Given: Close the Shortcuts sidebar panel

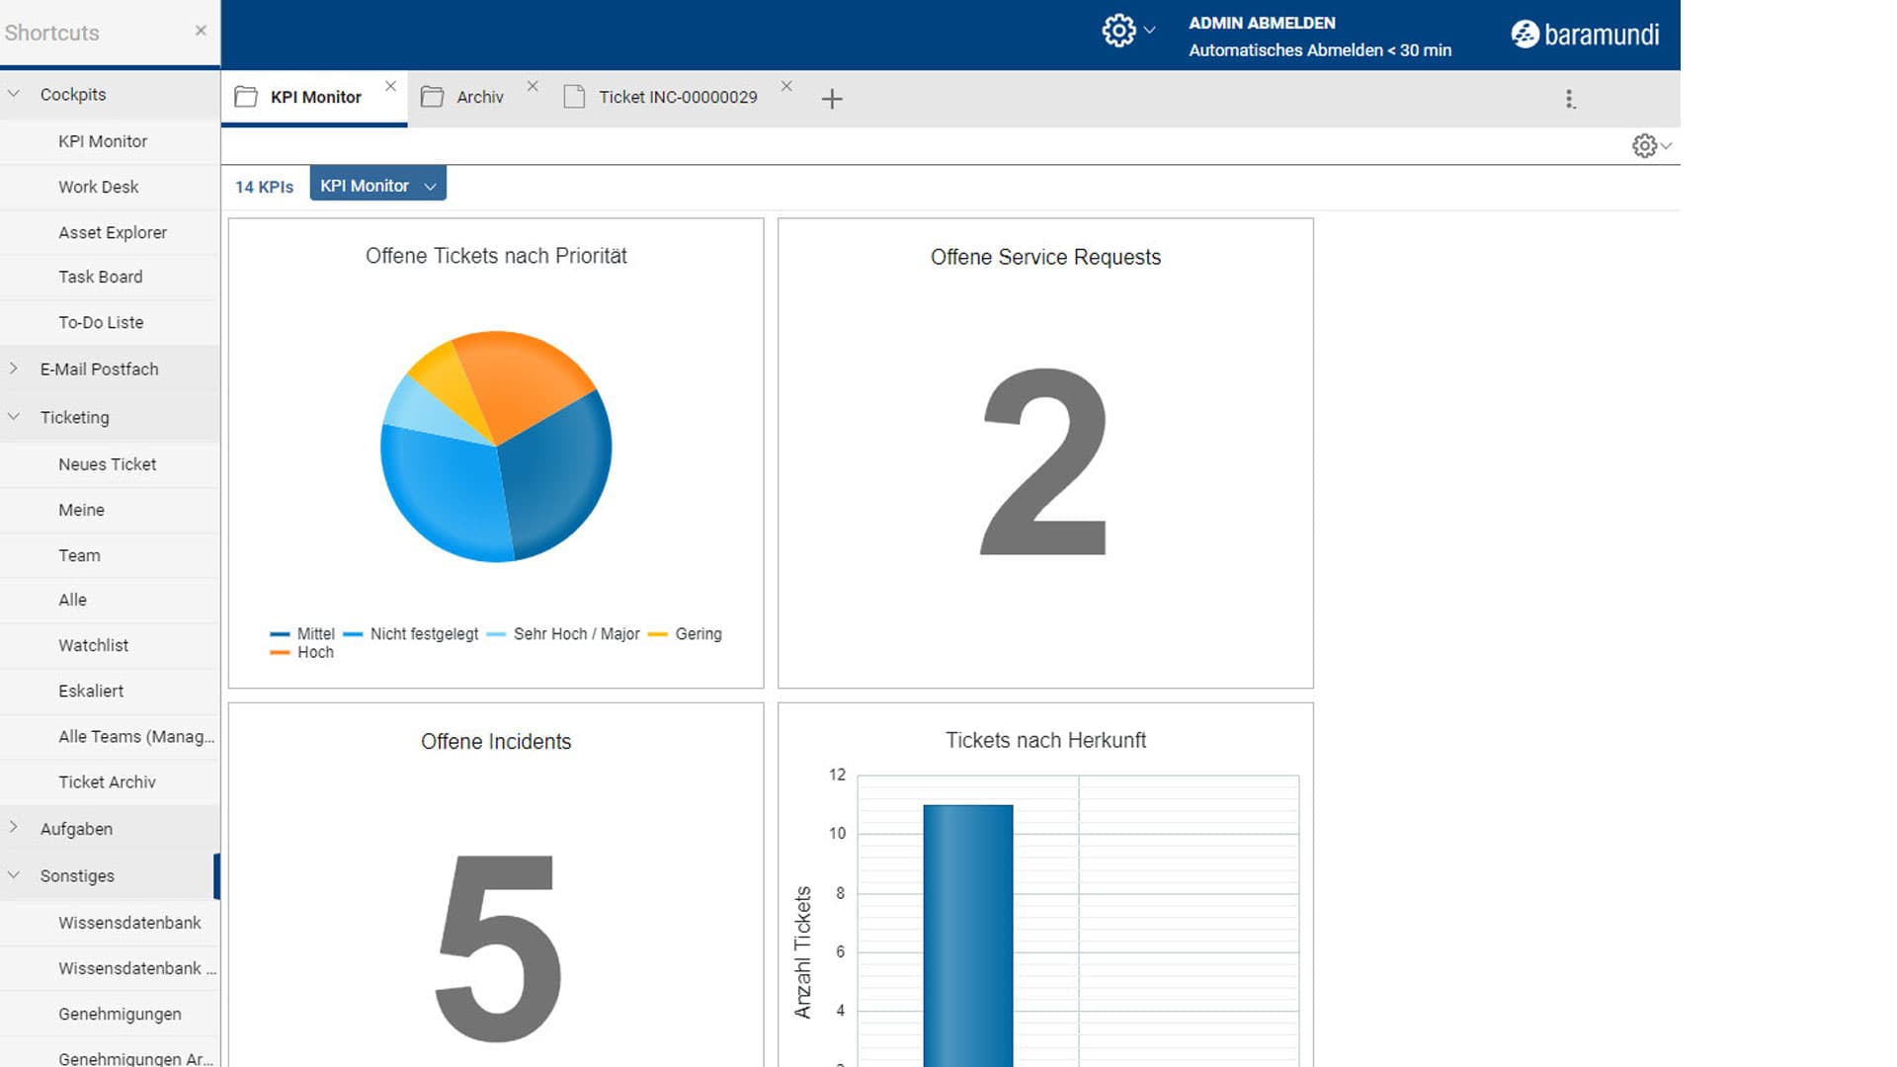Looking at the screenshot, I should (x=201, y=31).
